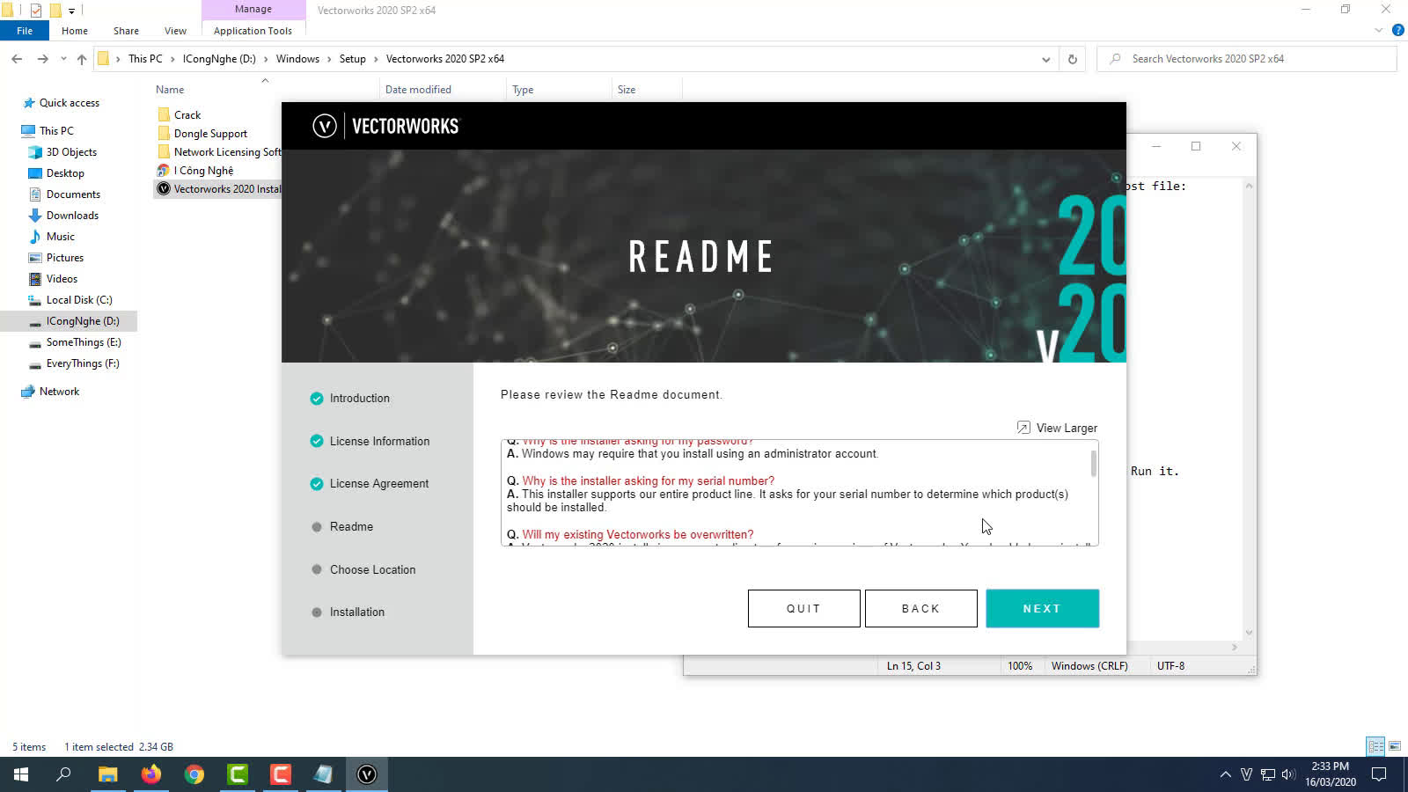
Task: Click the Vectorworks installer taskbar icon
Action: 367,774
